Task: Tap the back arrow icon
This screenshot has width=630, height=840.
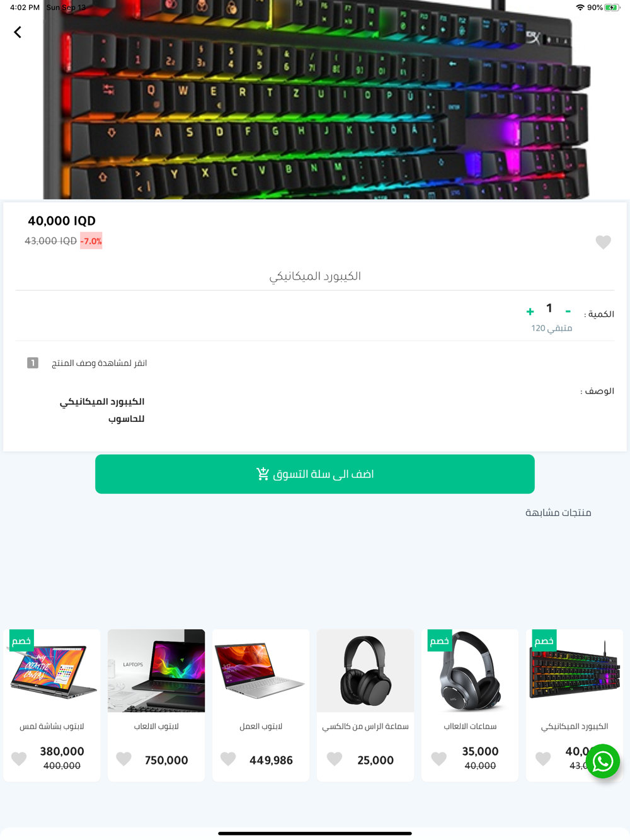Action: 18,32
